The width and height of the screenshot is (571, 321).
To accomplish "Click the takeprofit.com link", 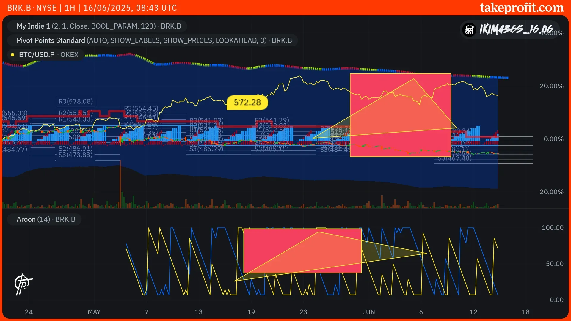I will pyautogui.click(x=521, y=8).
